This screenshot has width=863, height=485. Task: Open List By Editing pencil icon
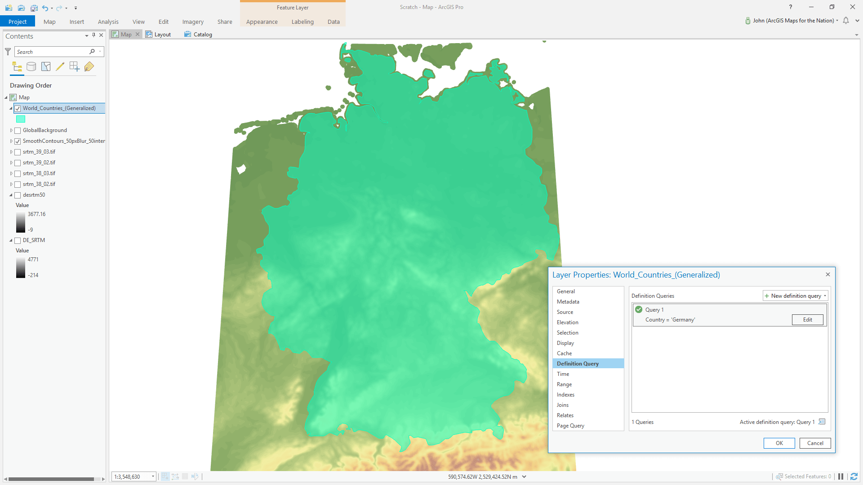60,67
